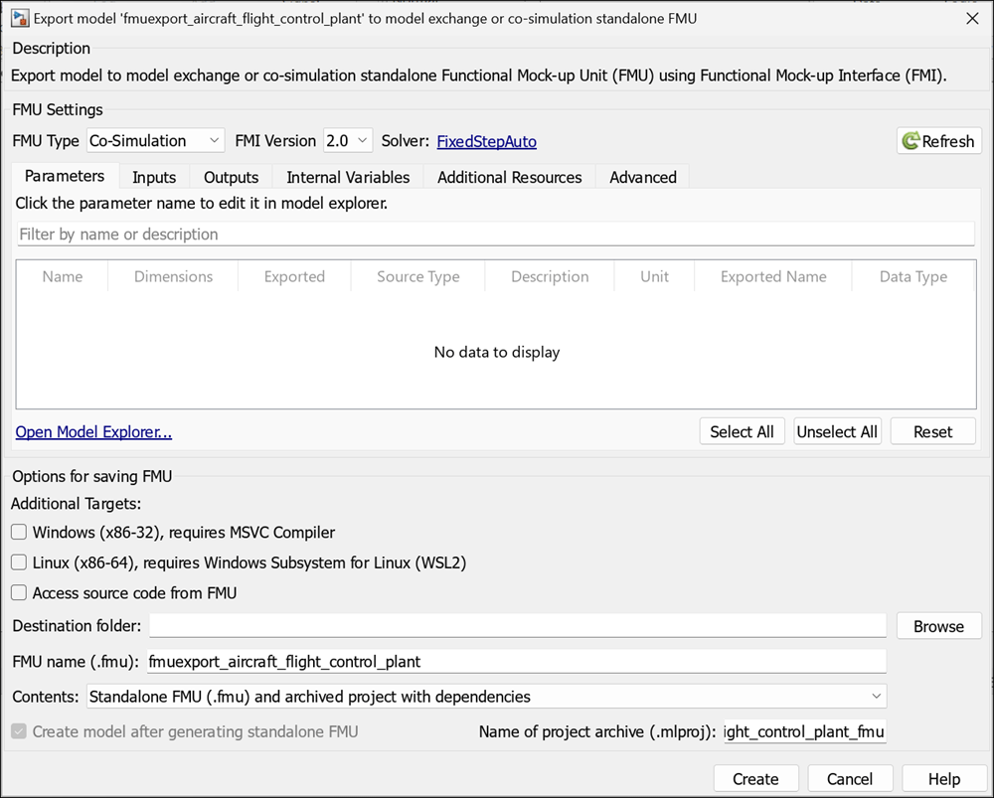The width and height of the screenshot is (994, 798).
Task: Click the Create button
Action: tap(755, 779)
